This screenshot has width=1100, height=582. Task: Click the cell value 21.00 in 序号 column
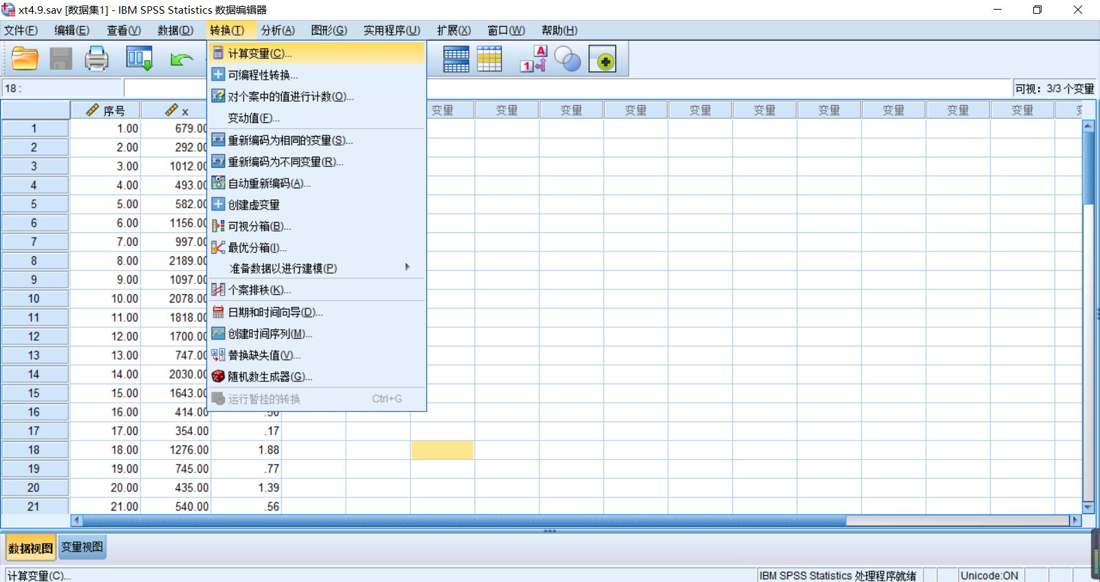pyautogui.click(x=106, y=506)
